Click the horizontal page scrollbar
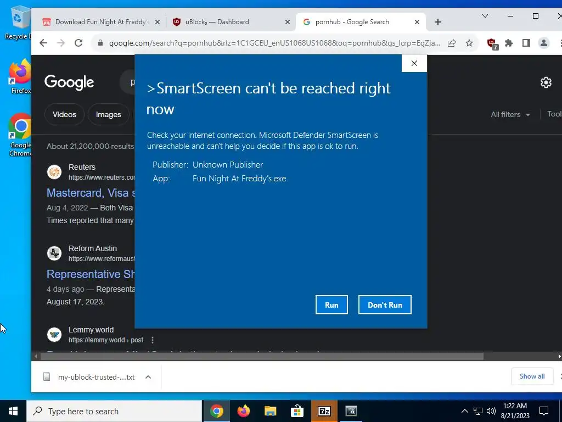This screenshot has height=422, width=562. (x=262, y=356)
